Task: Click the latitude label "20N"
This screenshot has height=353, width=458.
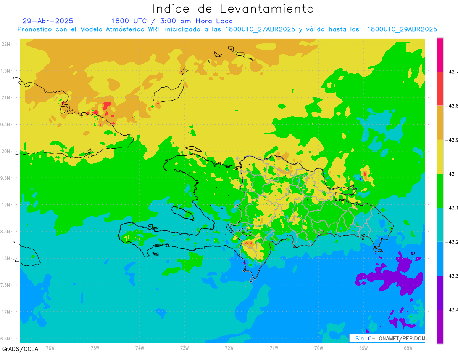Action: tap(6, 151)
